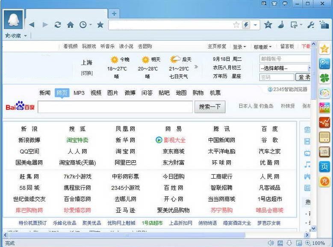Click the vertical scrollbar down arrow
Screen dimensions: 333x247
point(313,229)
